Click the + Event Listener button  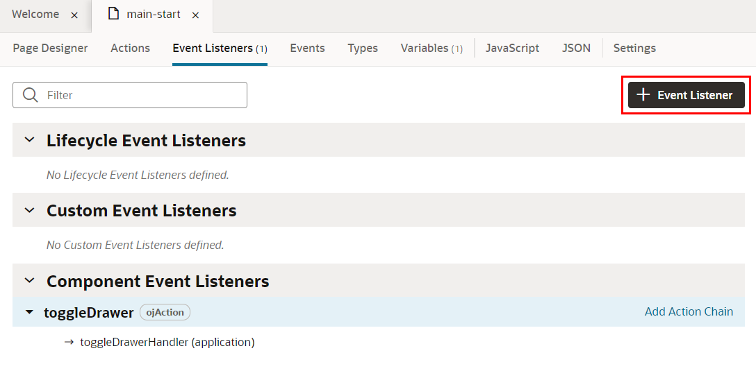point(686,95)
